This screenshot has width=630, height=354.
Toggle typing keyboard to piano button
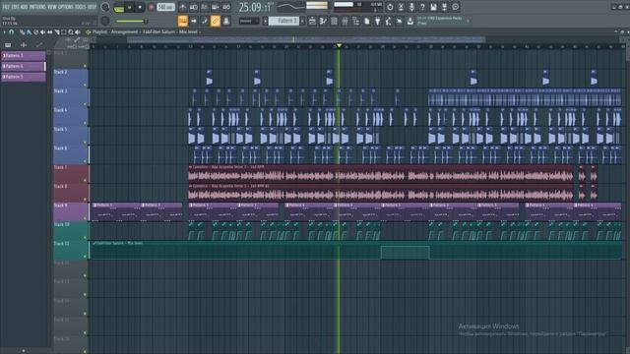point(183,22)
